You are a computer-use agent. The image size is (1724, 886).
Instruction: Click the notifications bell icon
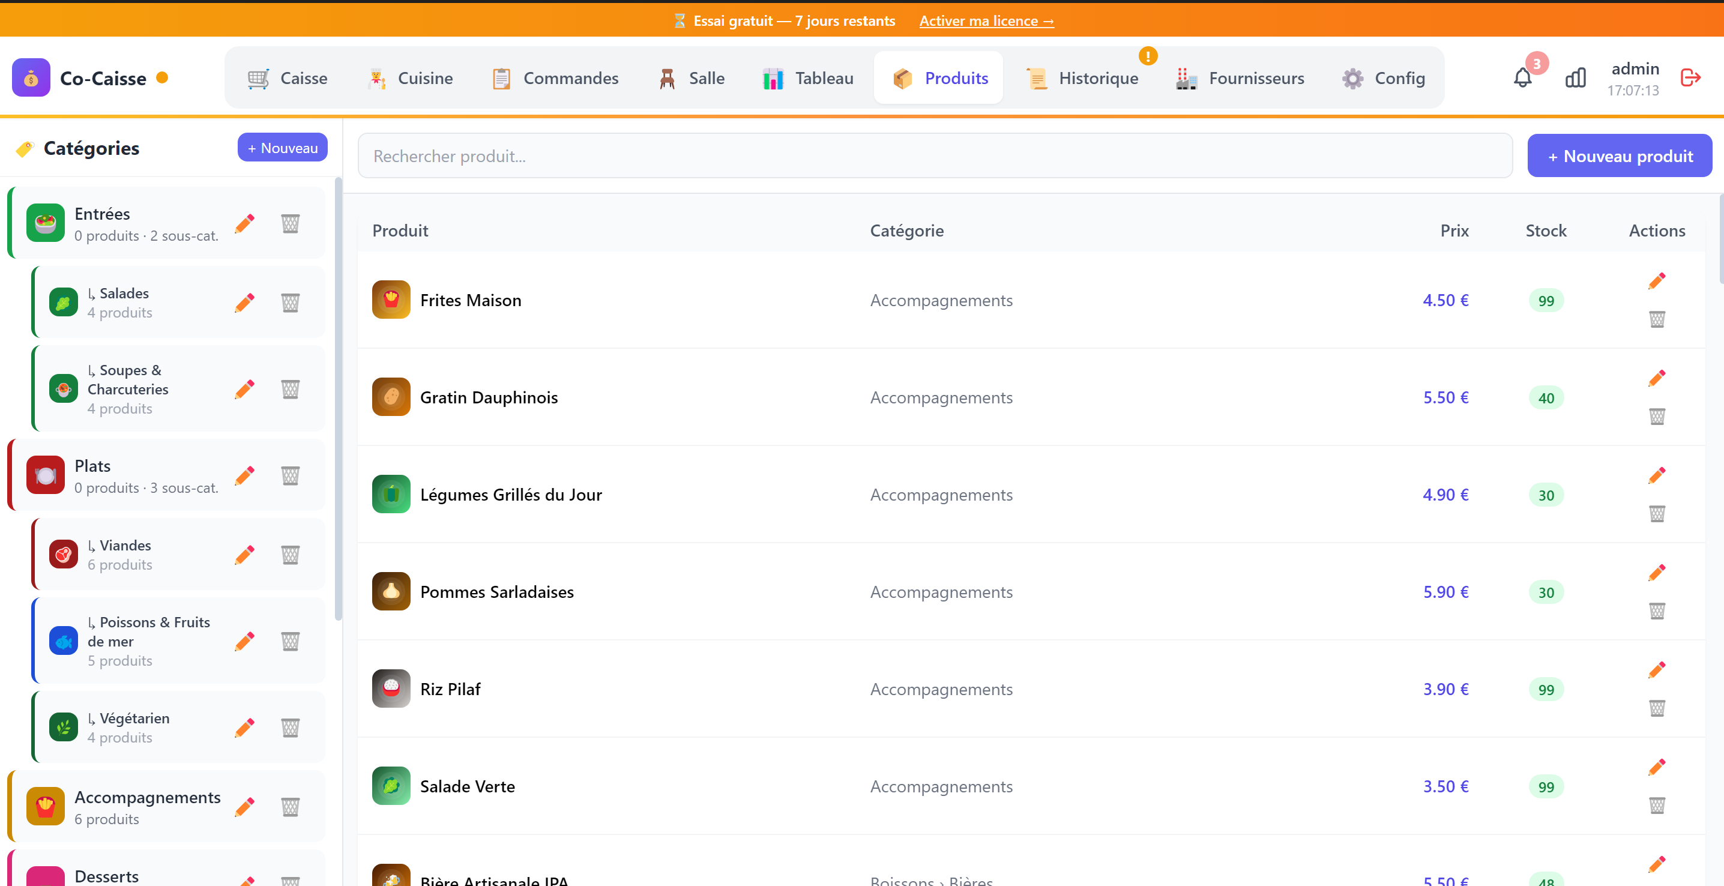coord(1522,78)
